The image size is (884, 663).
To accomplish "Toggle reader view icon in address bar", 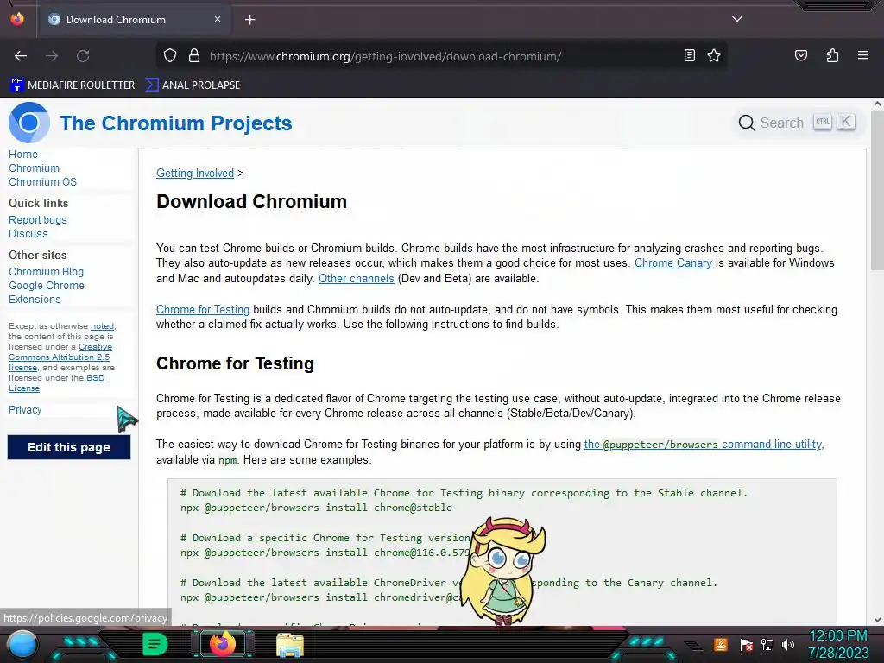I will coord(689,56).
